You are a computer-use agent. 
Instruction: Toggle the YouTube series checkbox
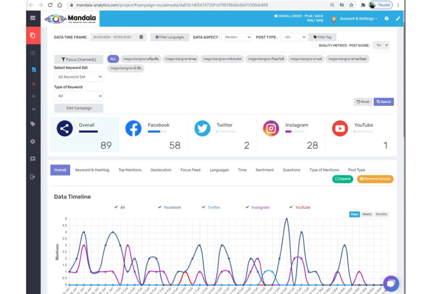tap(291, 207)
